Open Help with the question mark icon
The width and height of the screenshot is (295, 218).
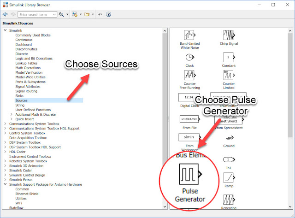click(x=109, y=14)
